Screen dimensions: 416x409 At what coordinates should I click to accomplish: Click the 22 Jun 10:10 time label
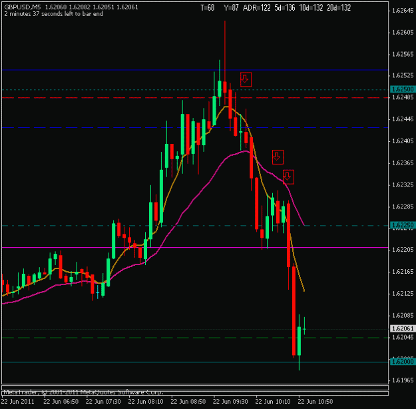tap(273, 401)
